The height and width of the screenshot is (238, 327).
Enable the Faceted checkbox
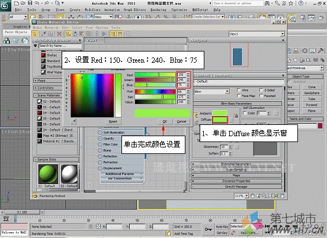[261, 96]
